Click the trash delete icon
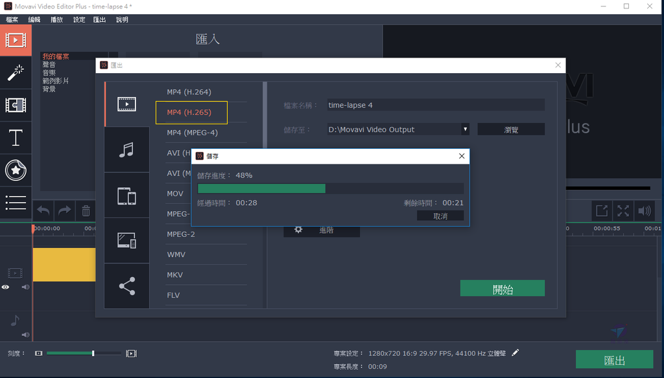This screenshot has height=378, width=664. pyautogui.click(x=86, y=210)
